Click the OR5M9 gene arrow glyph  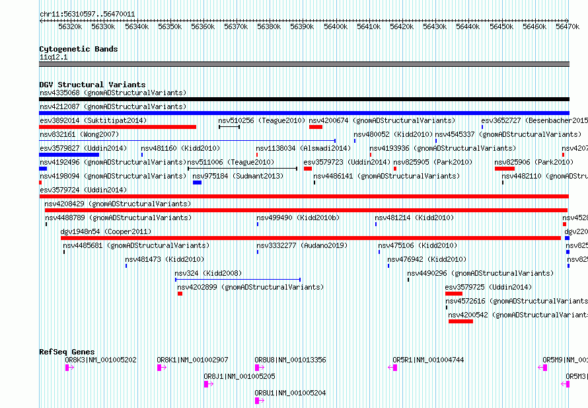click(542, 368)
